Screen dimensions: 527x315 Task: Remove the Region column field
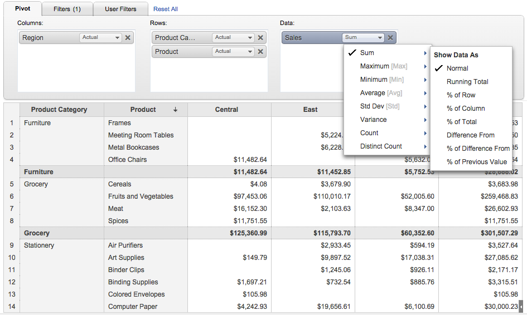pos(128,38)
